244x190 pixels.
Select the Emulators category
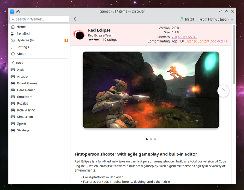[x=24, y=97]
